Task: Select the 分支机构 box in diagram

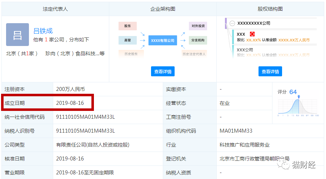Action: (x=198, y=40)
